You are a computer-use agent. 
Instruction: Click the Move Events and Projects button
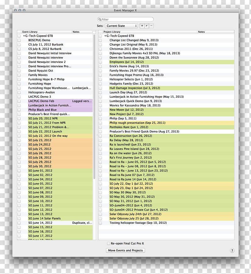[x=125, y=250]
